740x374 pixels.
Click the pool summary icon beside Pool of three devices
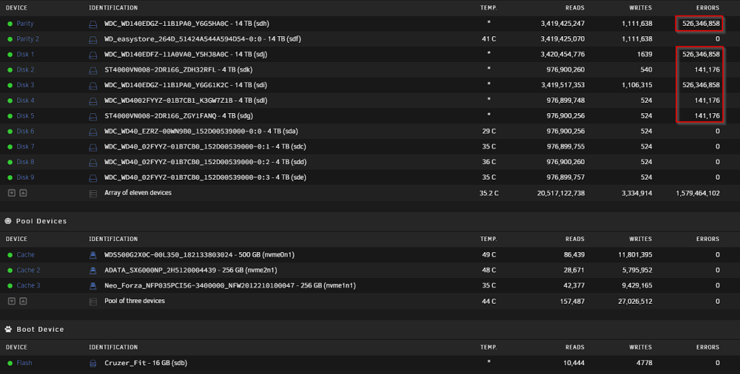(93, 302)
